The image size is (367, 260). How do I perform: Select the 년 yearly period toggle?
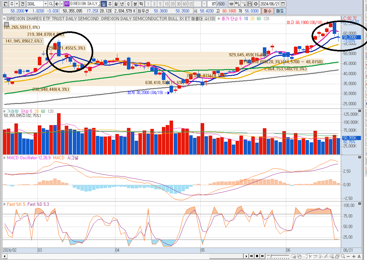click(122, 4)
